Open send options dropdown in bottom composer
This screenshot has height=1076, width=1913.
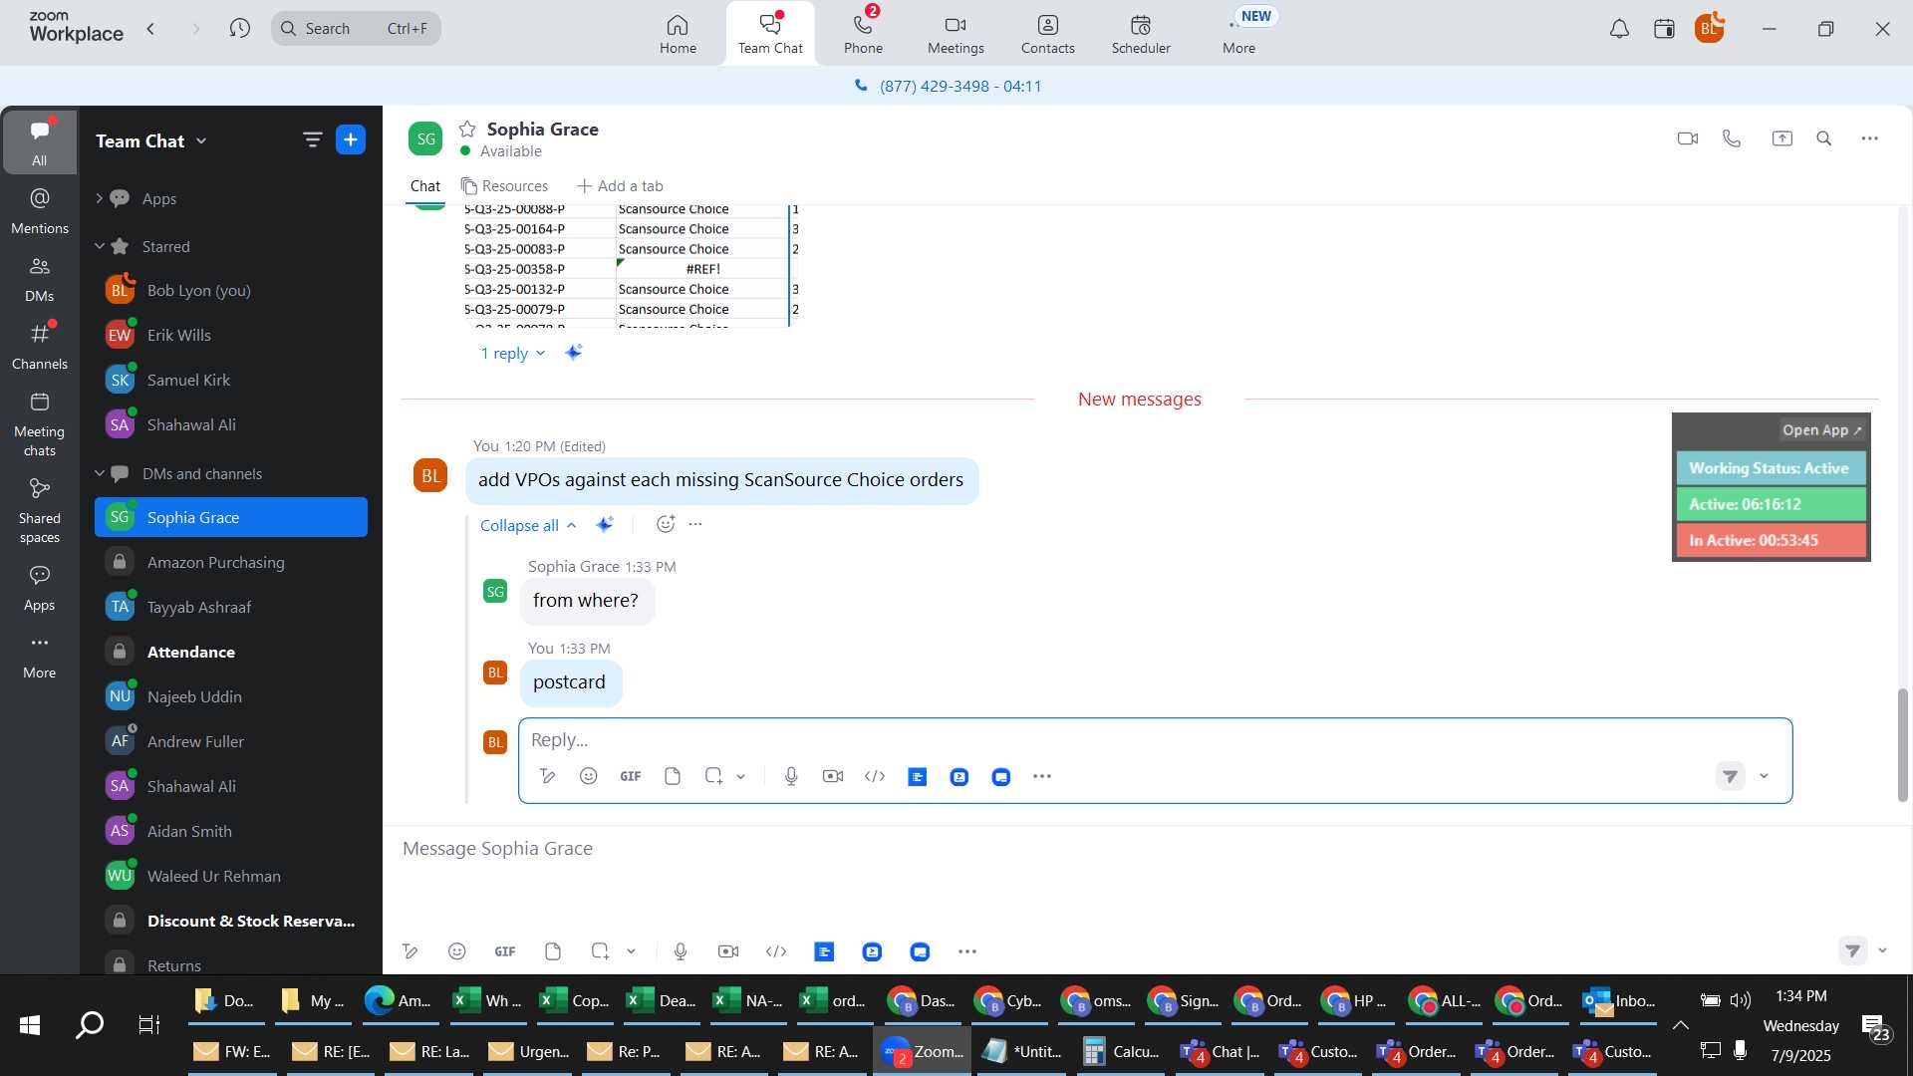click(x=1882, y=950)
